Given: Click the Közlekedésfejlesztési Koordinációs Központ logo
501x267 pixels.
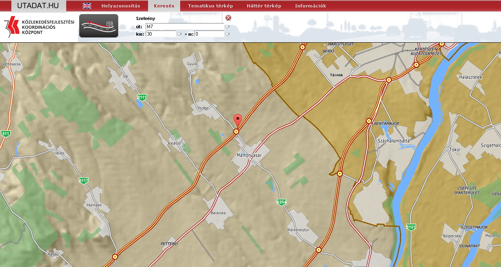Looking at the screenshot, I should (x=38, y=27).
